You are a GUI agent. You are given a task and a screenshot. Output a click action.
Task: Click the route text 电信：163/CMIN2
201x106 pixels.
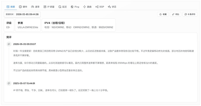tap(54, 27)
